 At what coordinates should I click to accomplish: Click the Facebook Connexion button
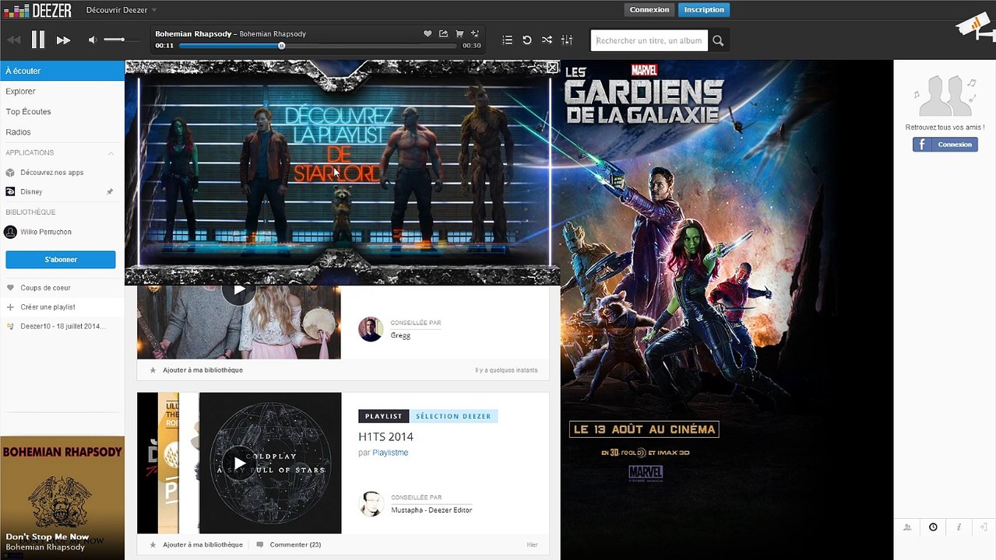[x=945, y=145]
